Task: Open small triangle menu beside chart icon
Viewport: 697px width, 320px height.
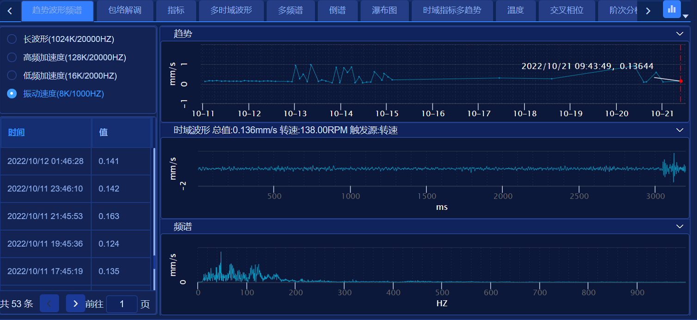Action: click(685, 16)
